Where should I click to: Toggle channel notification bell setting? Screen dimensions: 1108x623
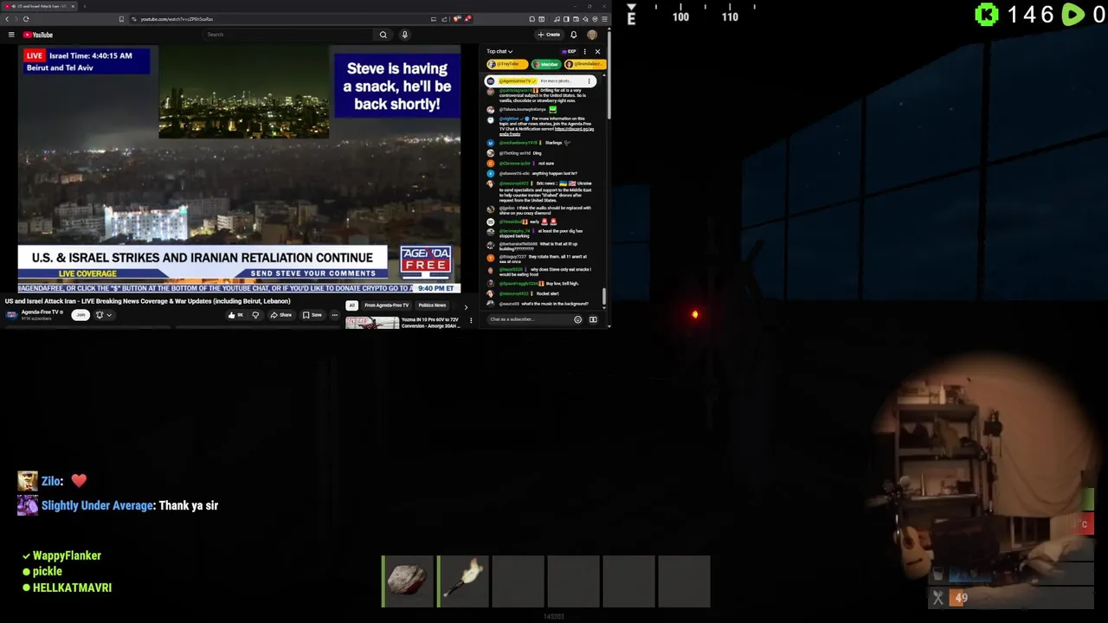pos(102,315)
